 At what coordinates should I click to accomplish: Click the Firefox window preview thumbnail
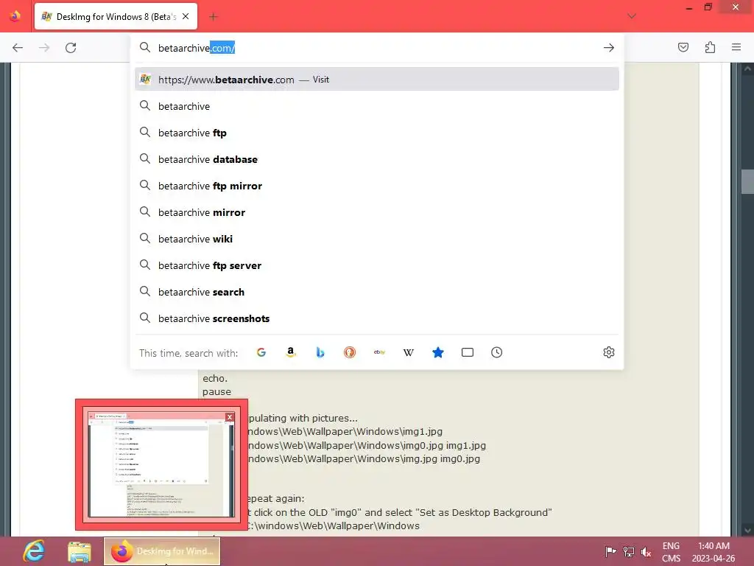pos(161,464)
